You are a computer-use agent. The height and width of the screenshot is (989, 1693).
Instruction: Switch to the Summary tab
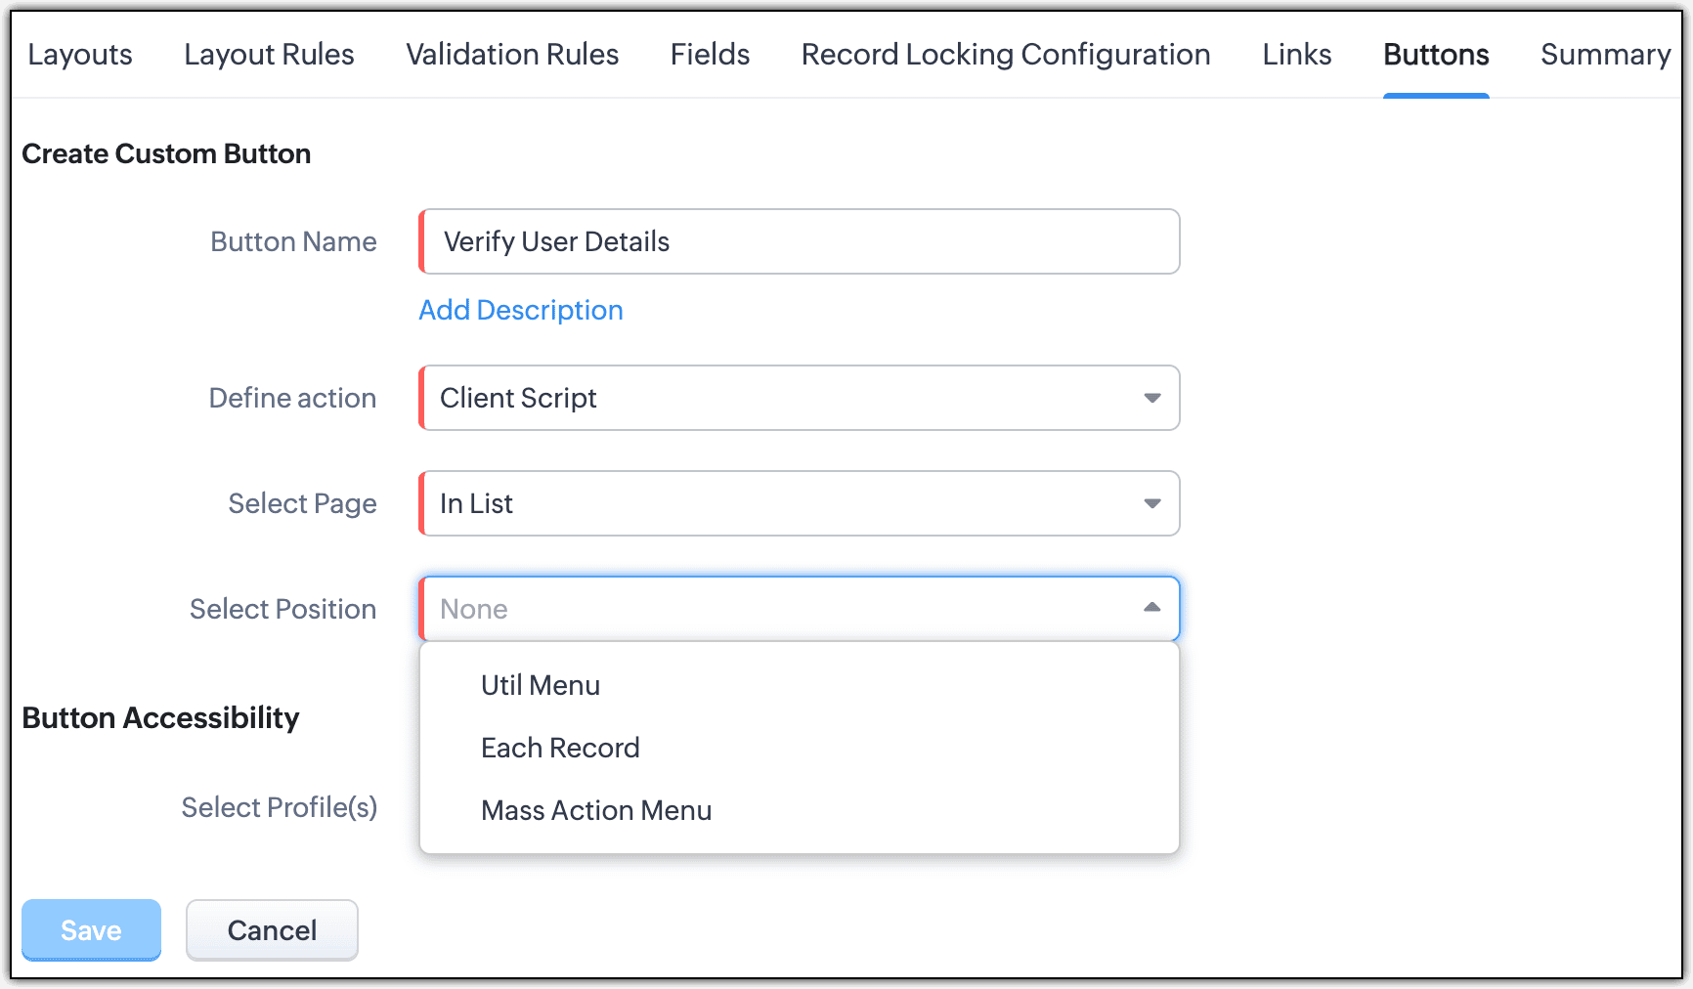point(1605,55)
